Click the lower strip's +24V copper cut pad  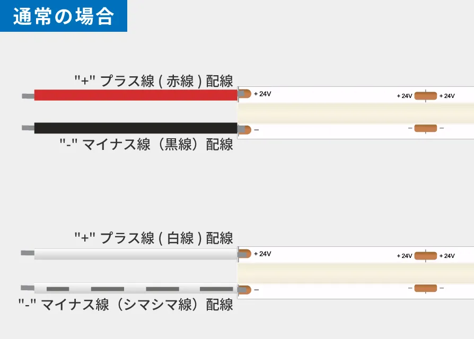pyautogui.click(x=425, y=256)
